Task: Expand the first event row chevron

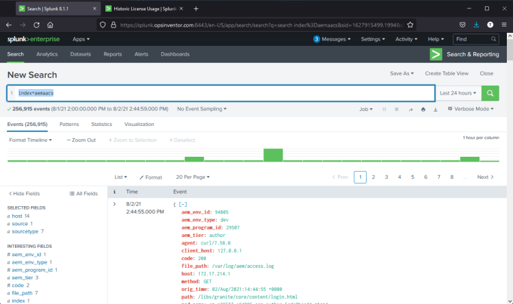Action: [114, 204]
